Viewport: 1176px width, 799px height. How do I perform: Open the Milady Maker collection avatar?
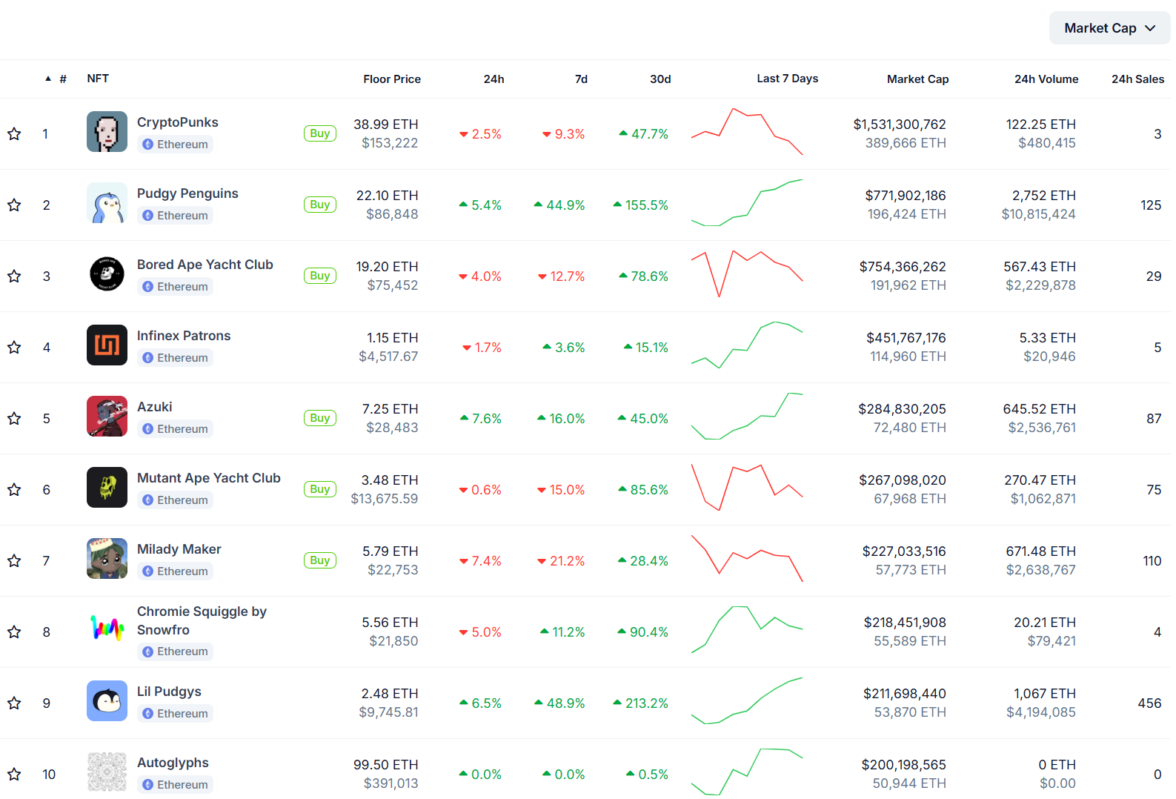[x=107, y=558]
